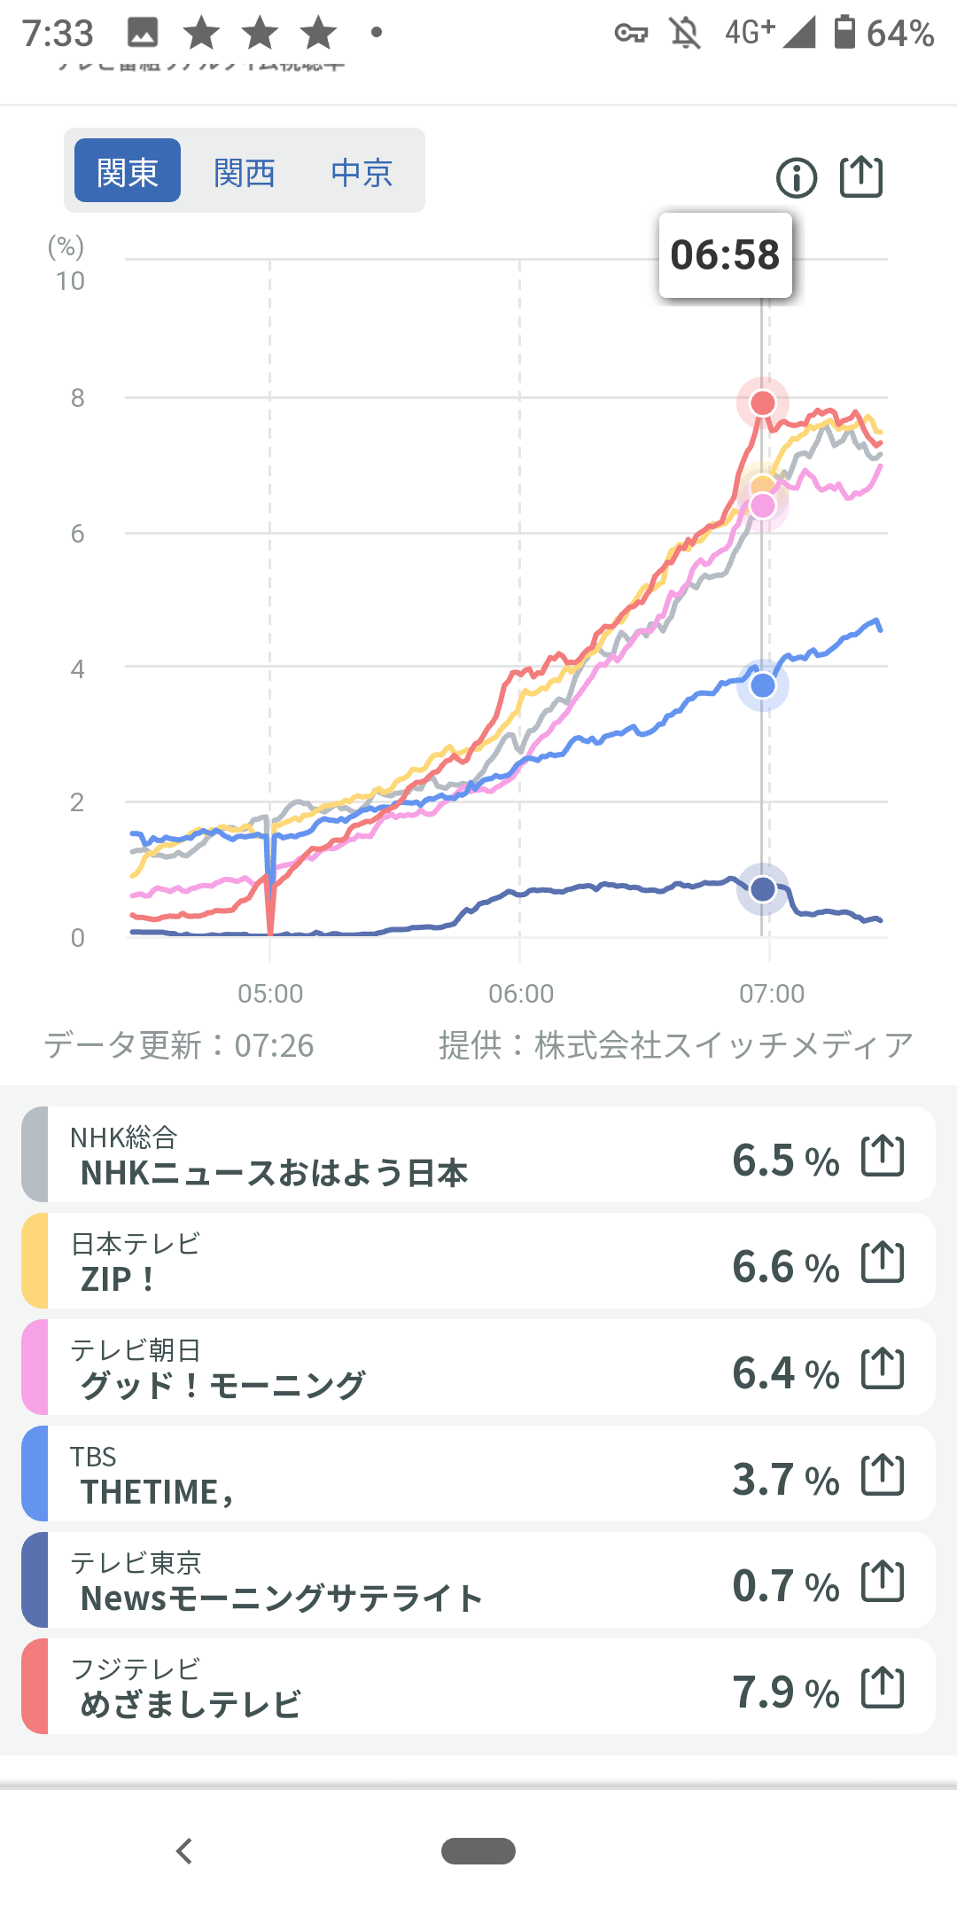This screenshot has height=1915, width=957.
Task: Share the THETIME, rating
Action: click(883, 1476)
